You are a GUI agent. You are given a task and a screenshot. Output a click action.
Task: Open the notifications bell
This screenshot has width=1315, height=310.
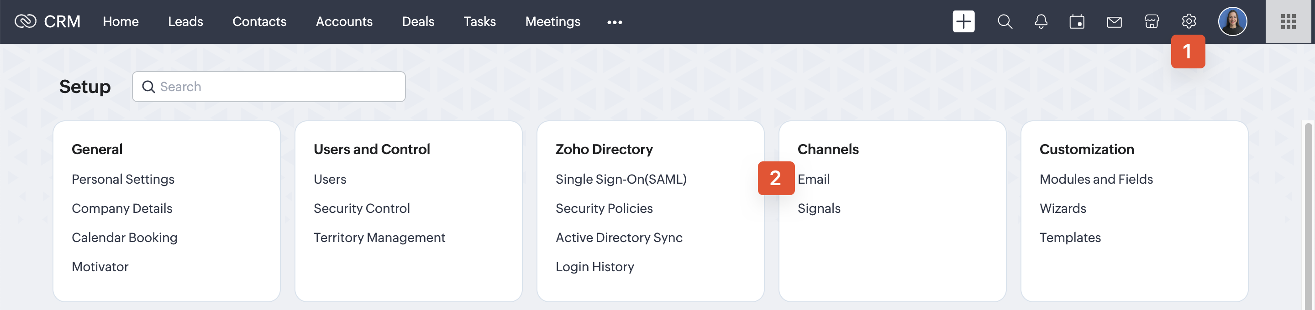click(x=1041, y=21)
